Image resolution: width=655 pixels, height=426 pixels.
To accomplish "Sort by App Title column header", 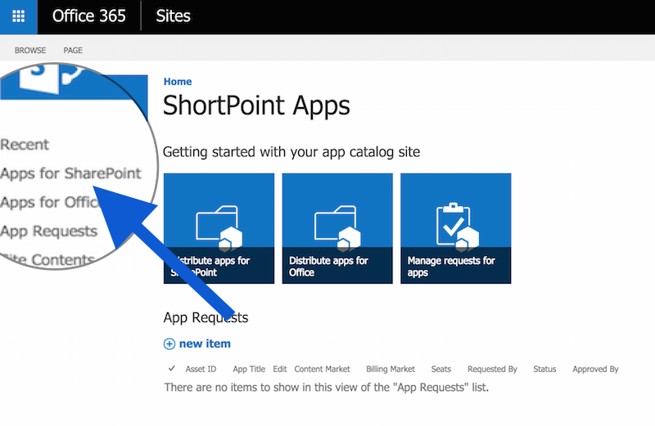I will coord(249,369).
